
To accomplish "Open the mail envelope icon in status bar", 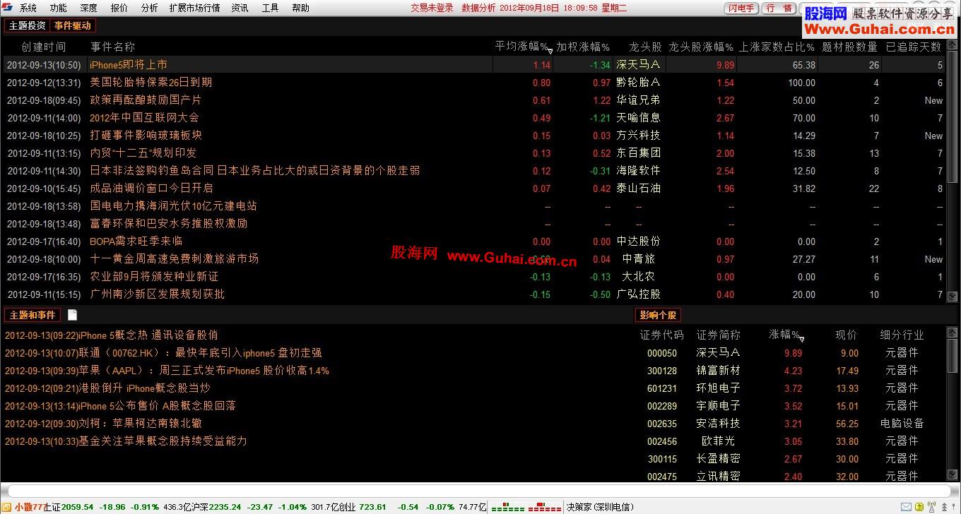I will click(905, 507).
